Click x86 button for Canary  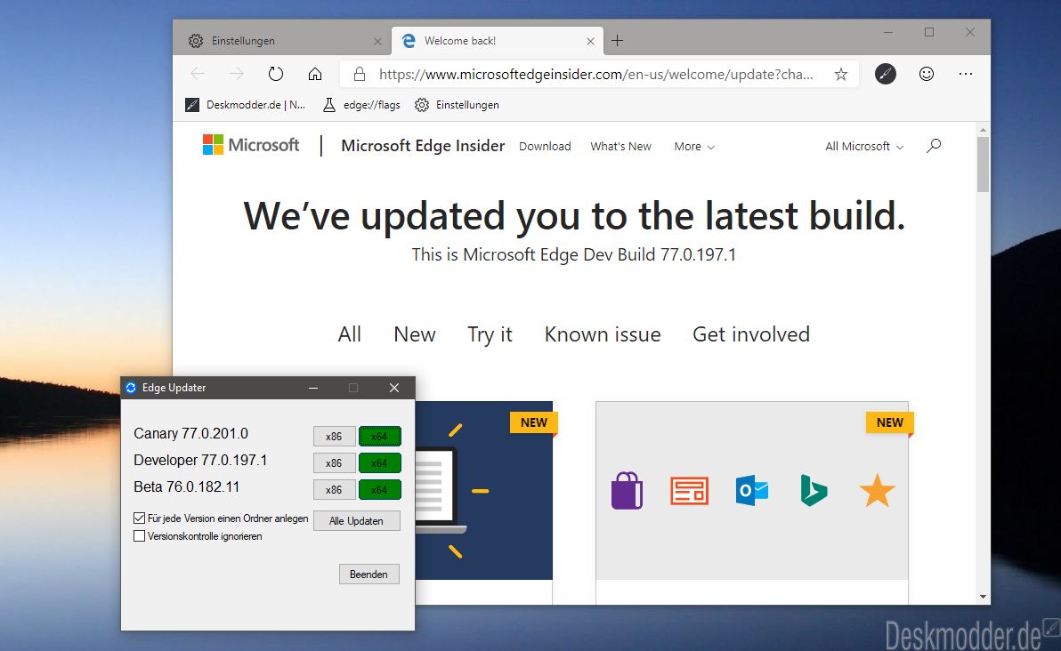tap(335, 436)
